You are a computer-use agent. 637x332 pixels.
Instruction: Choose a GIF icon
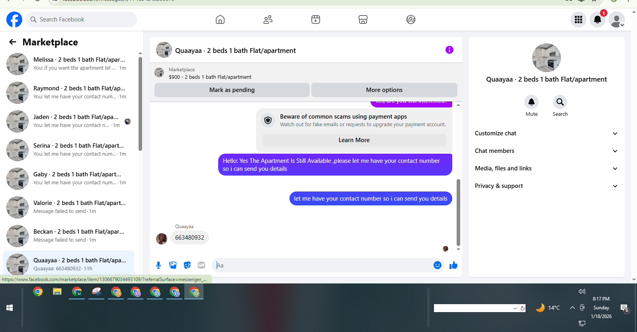pyautogui.click(x=201, y=265)
